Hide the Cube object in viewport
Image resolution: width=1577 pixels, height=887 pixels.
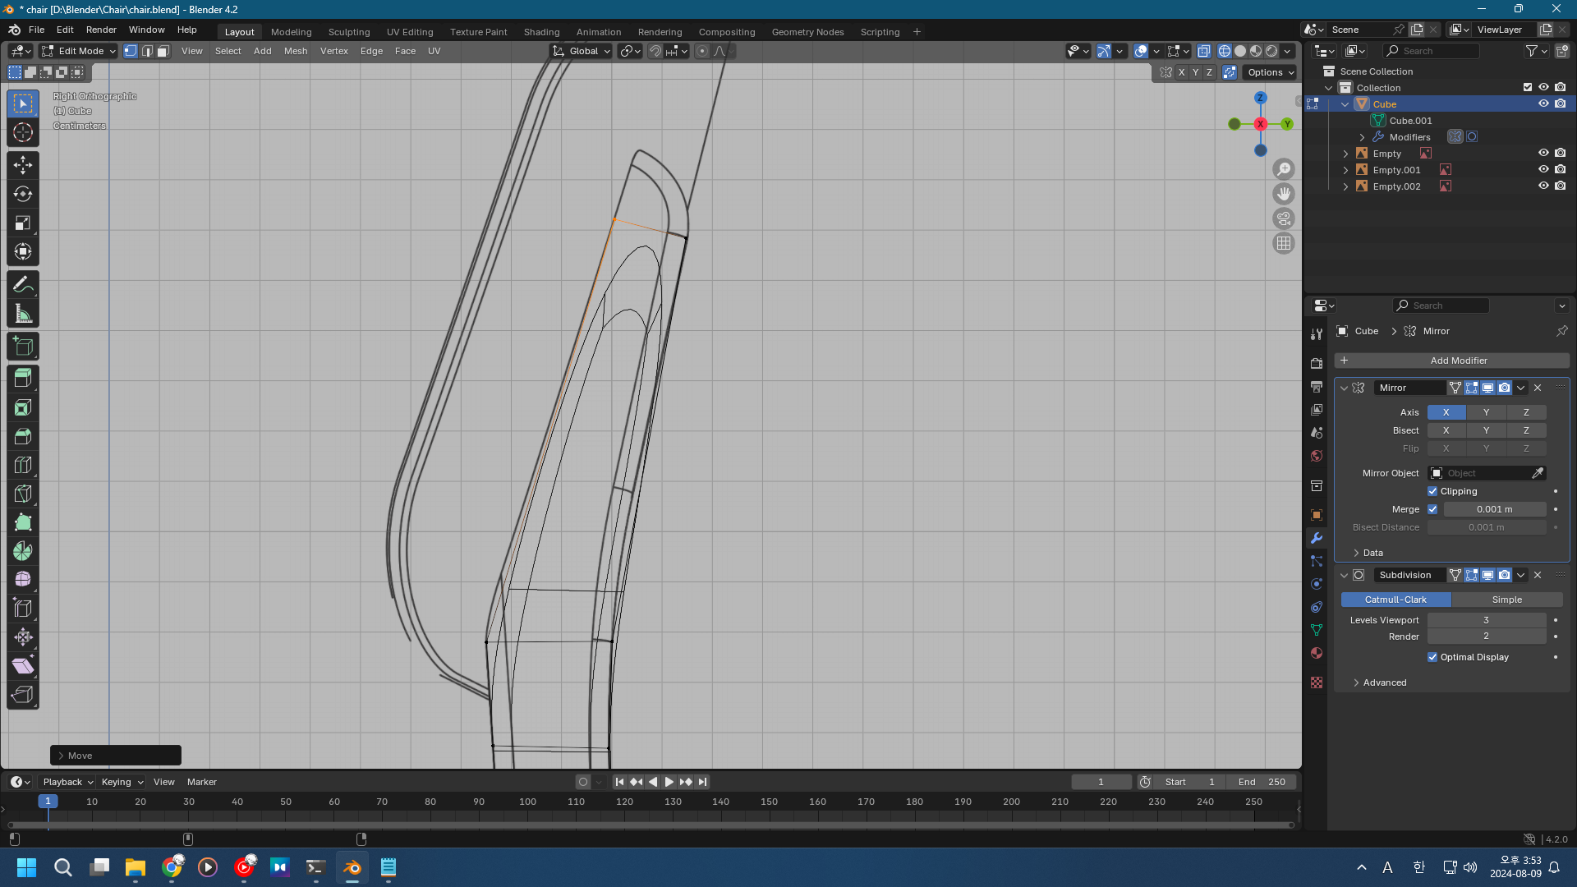pos(1543,104)
